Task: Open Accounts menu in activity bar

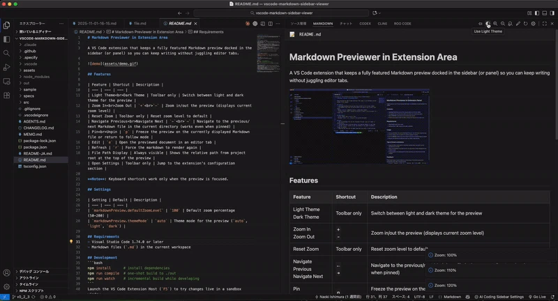Action: pyautogui.click(x=6, y=273)
